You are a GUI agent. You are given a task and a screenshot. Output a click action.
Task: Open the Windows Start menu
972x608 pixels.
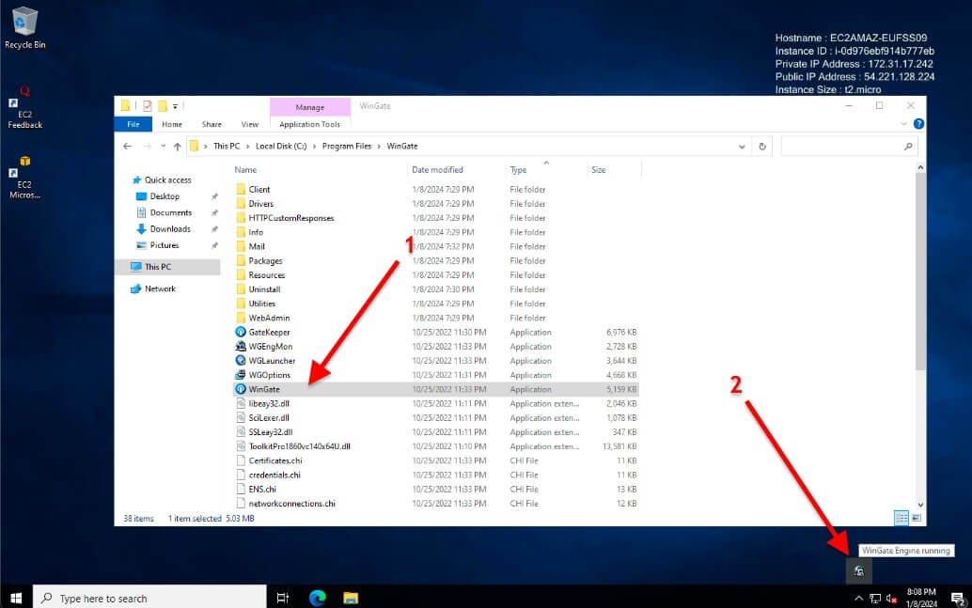16,598
